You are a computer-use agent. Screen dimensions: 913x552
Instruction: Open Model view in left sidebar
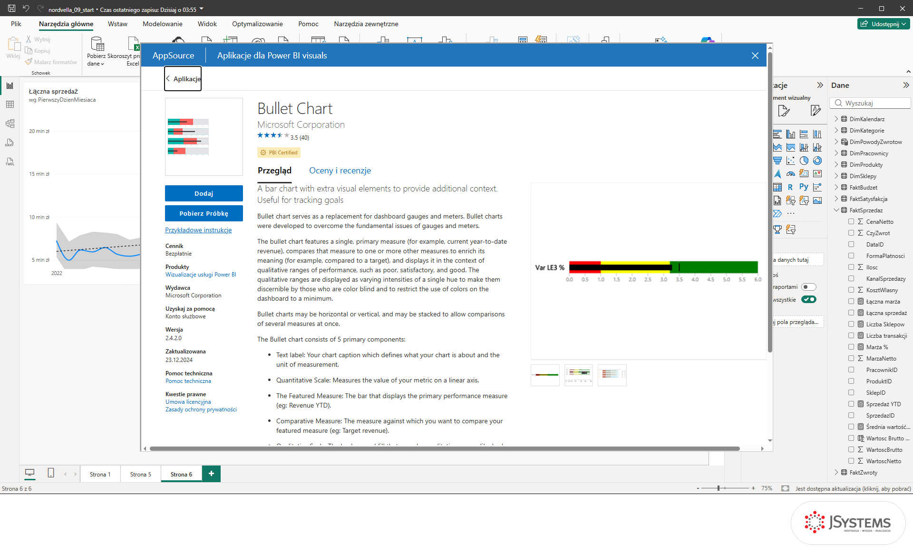(10, 124)
